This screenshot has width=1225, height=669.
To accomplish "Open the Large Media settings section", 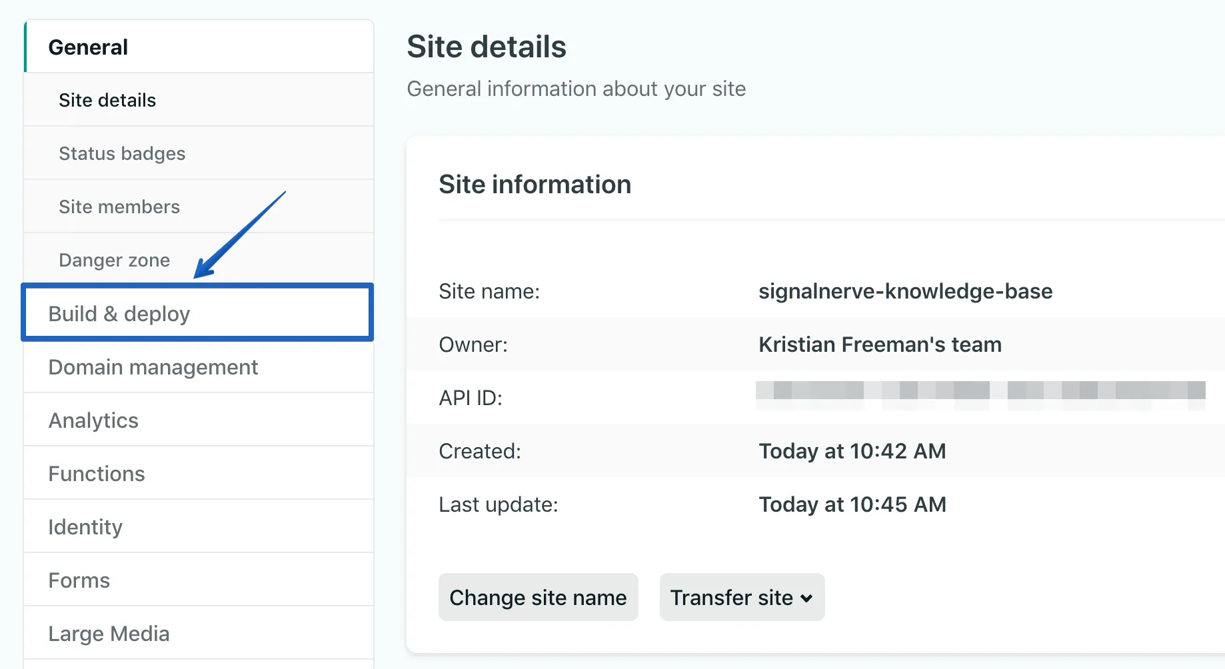I will coord(109,633).
